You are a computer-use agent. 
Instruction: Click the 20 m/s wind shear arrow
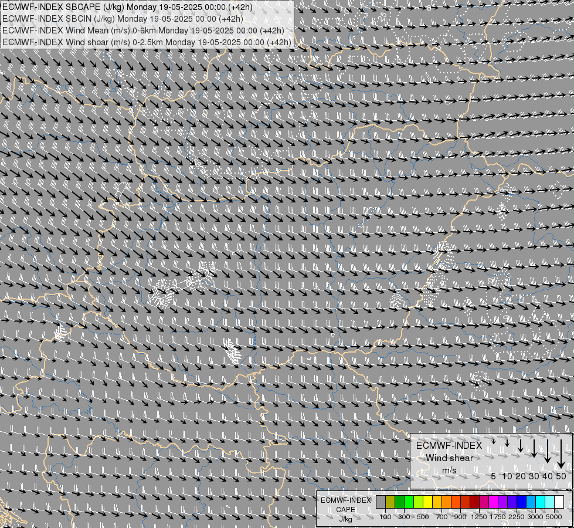click(521, 445)
